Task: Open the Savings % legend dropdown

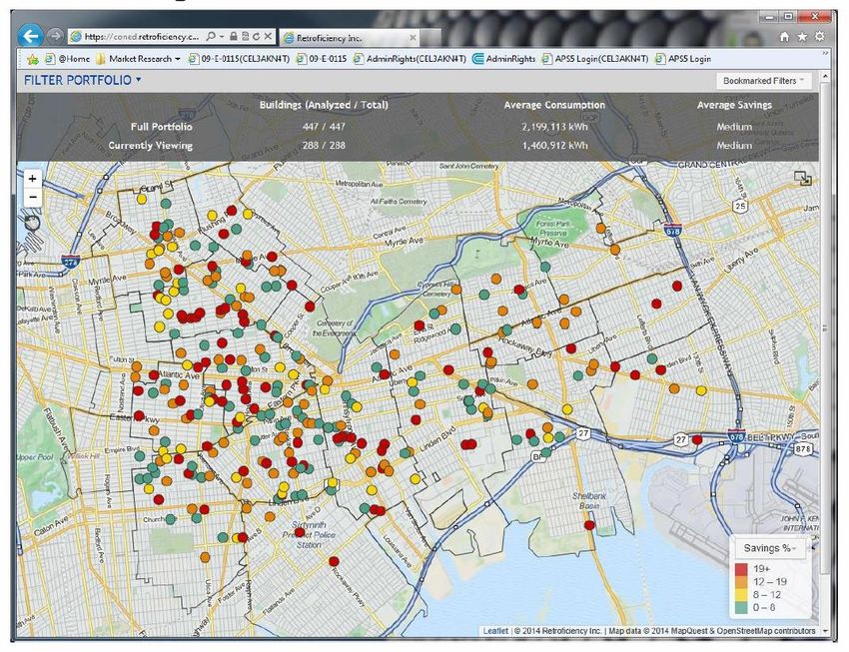Action: (770, 548)
